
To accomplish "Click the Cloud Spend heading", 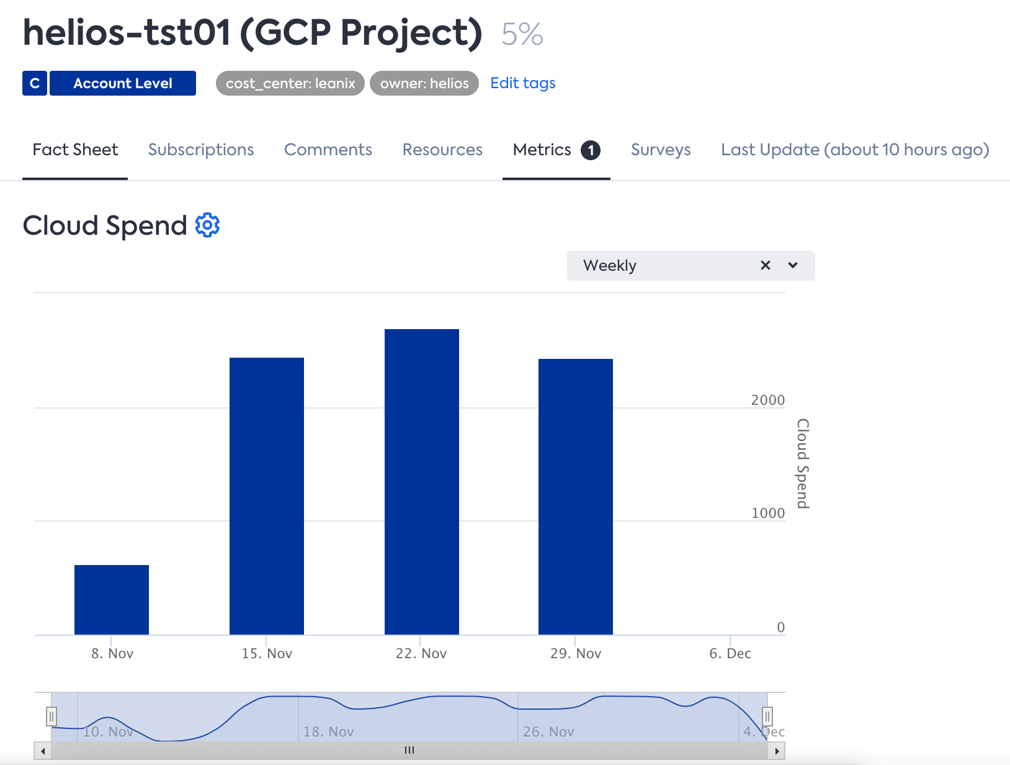I will coord(105,225).
